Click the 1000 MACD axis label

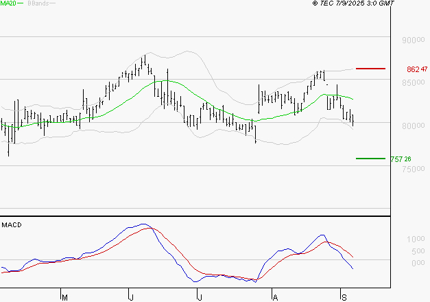416,239
